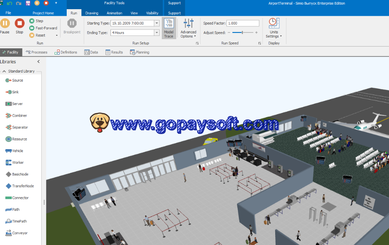Screen dimensions: 389x245
Task: Click the yellow taxi in the facility view
Action: (210, 141)
